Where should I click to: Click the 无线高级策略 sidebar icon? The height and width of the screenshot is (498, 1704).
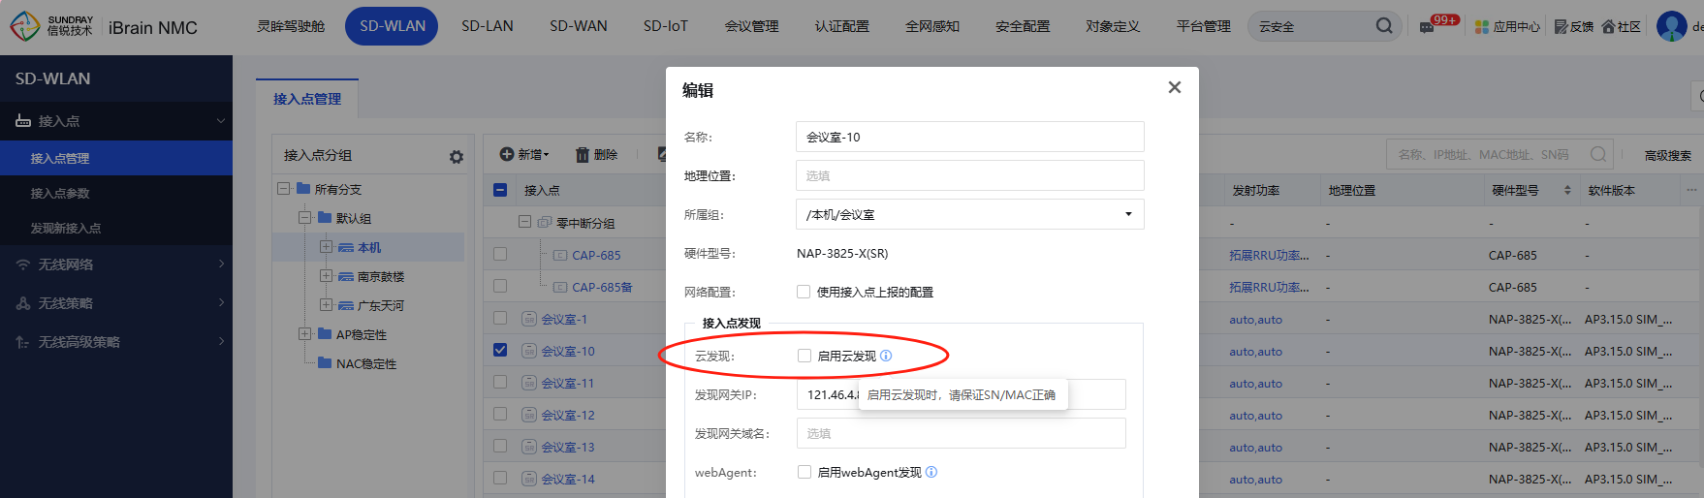pyautogui.click(x=23, y=342)
